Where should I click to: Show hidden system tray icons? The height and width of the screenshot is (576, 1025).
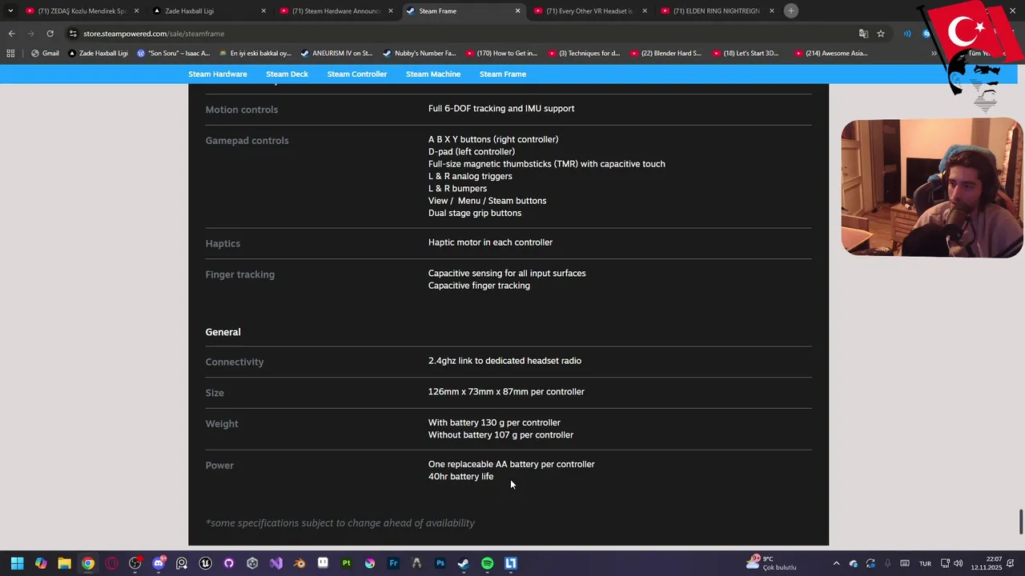tap(836, 563)
